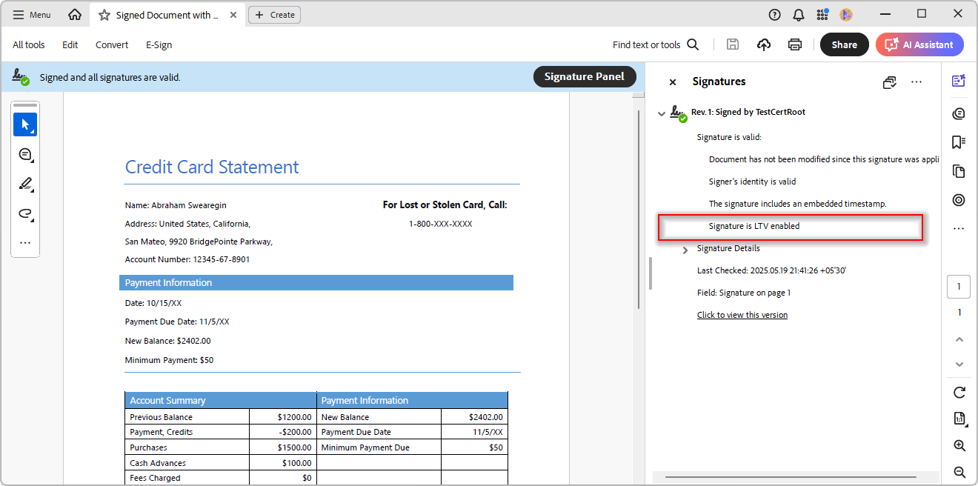This screenshot has width=978, height=486.
Task: Click the cloud upload icon
Action: 764,44
